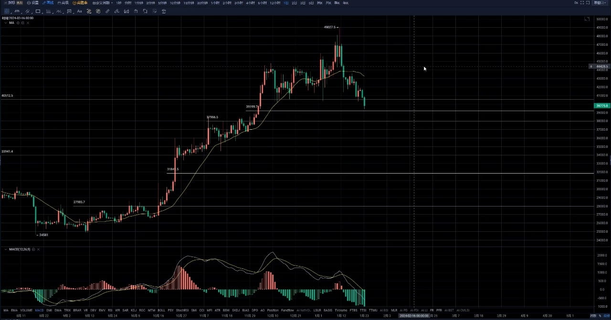The image size is (611, 320).
Task: Click the fullscreen icon at top right
Action: point(582,2)
